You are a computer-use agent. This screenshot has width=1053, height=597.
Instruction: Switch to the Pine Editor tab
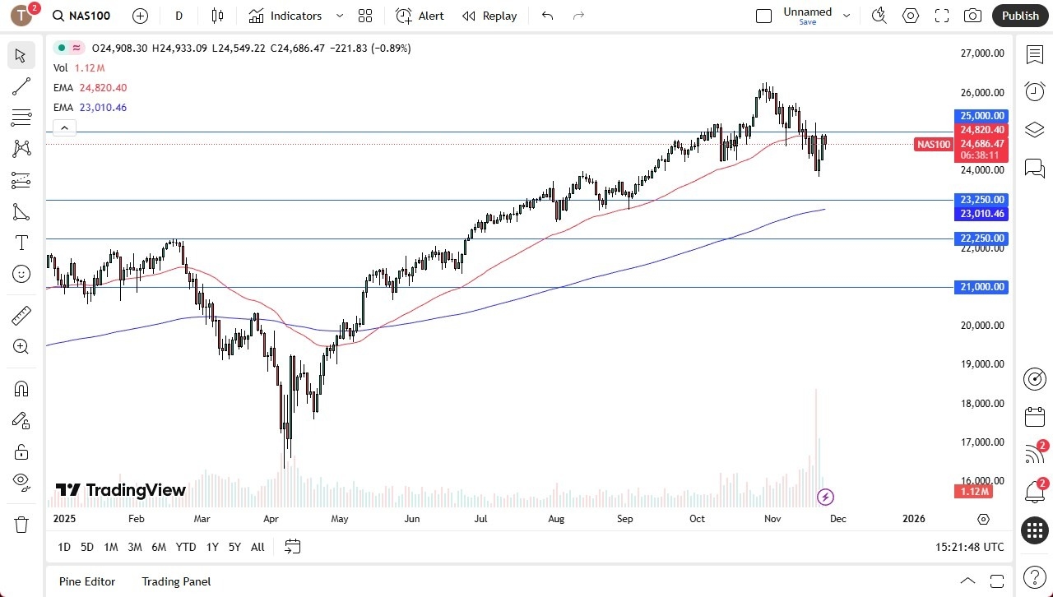pyautogui.click(x=86, y=581)
